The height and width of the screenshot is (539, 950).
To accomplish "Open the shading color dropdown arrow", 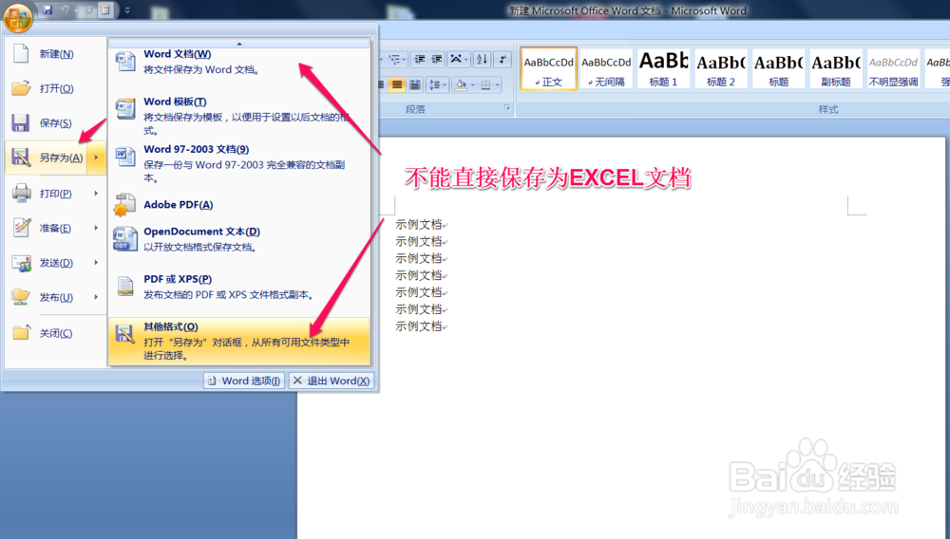I will coord(472,84).
